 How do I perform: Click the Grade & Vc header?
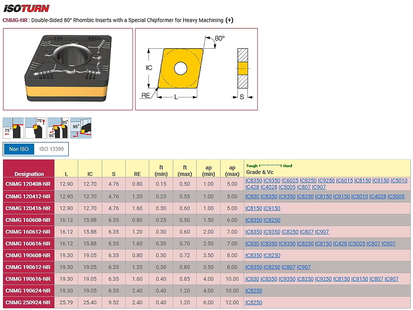point(260,172)
